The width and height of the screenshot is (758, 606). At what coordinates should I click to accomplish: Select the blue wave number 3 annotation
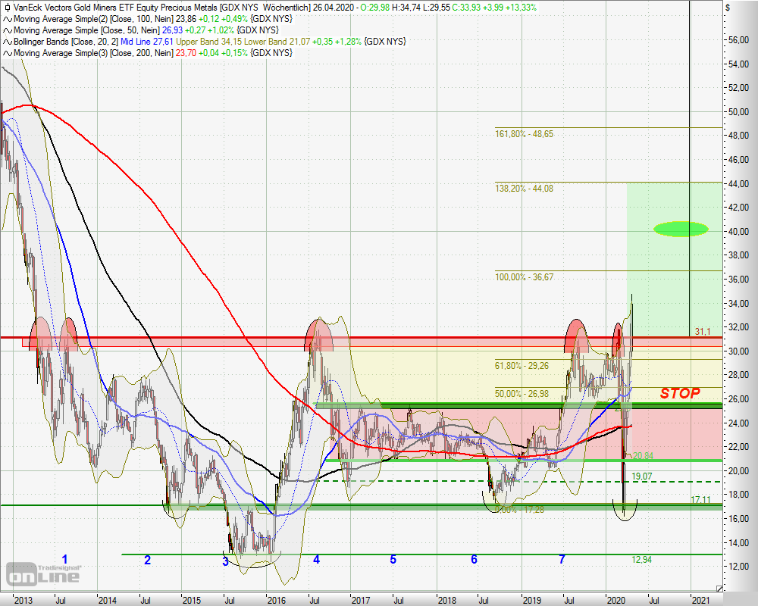click(225, 561)
